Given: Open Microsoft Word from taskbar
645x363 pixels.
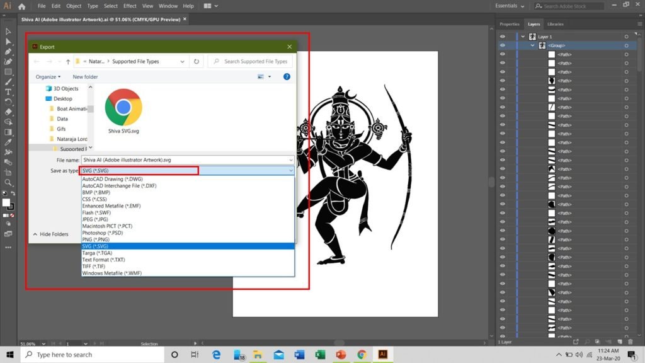Looking at the screenshot, I should click(299, 354).
